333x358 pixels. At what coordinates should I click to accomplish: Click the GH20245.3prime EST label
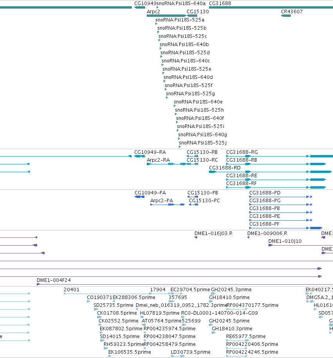(x=231, y=290)
